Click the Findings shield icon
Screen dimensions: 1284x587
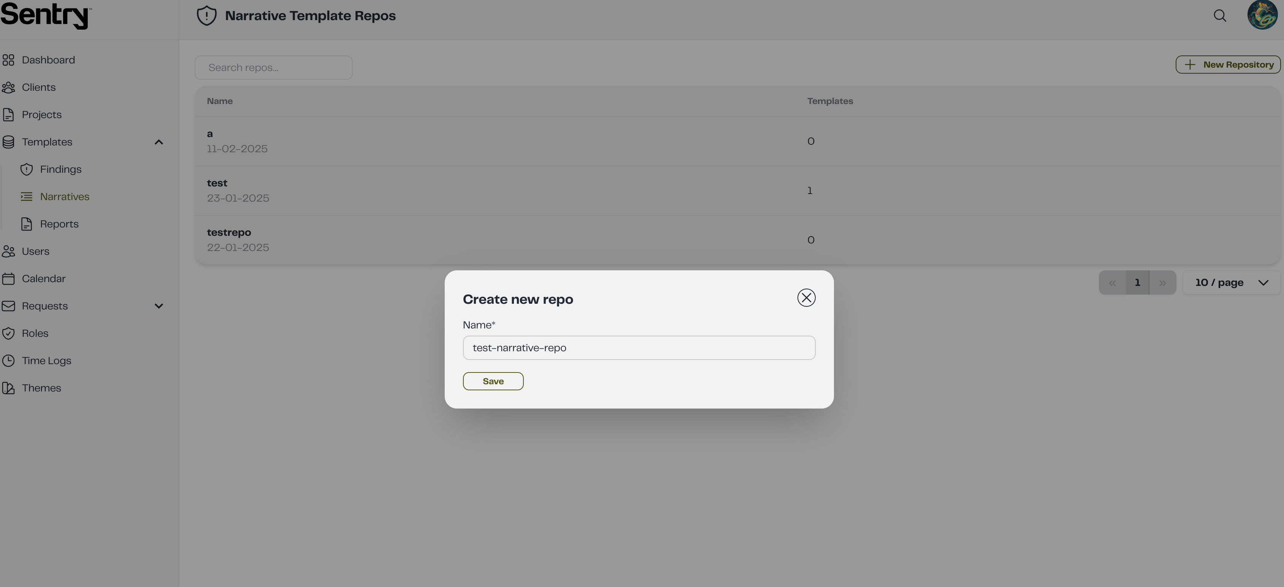(x=27, y=169)
